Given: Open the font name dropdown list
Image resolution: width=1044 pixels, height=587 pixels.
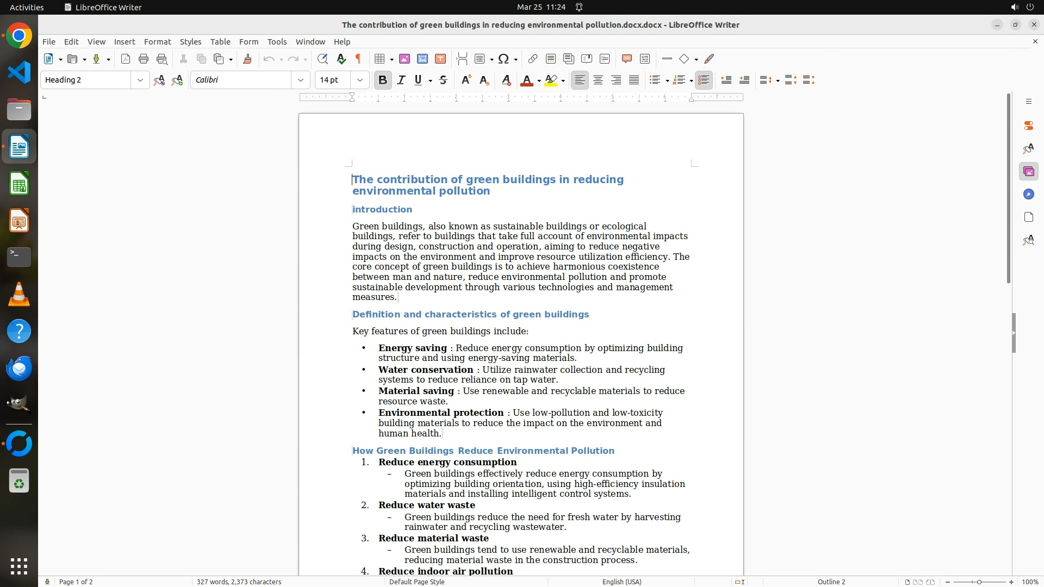Looking at the screenshot, I should [x=300, y=80].
